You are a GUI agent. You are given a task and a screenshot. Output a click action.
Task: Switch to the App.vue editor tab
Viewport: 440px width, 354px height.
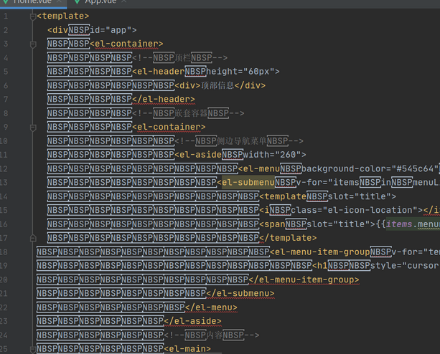point(100,1)
